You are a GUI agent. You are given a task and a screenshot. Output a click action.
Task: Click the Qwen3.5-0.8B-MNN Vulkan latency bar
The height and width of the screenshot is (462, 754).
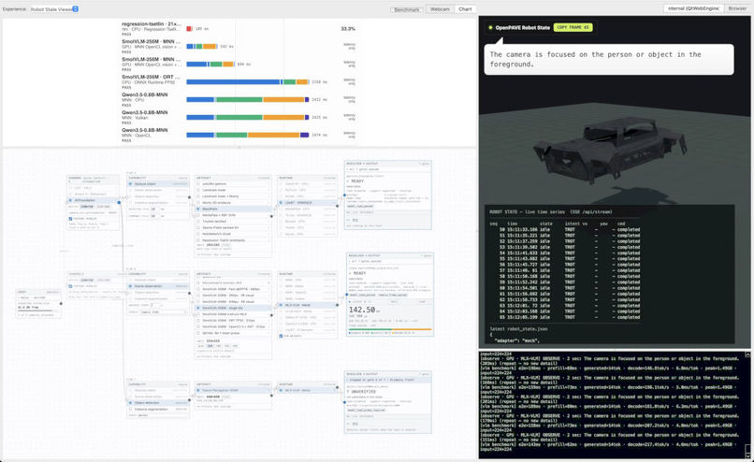[x=248, y=117]
